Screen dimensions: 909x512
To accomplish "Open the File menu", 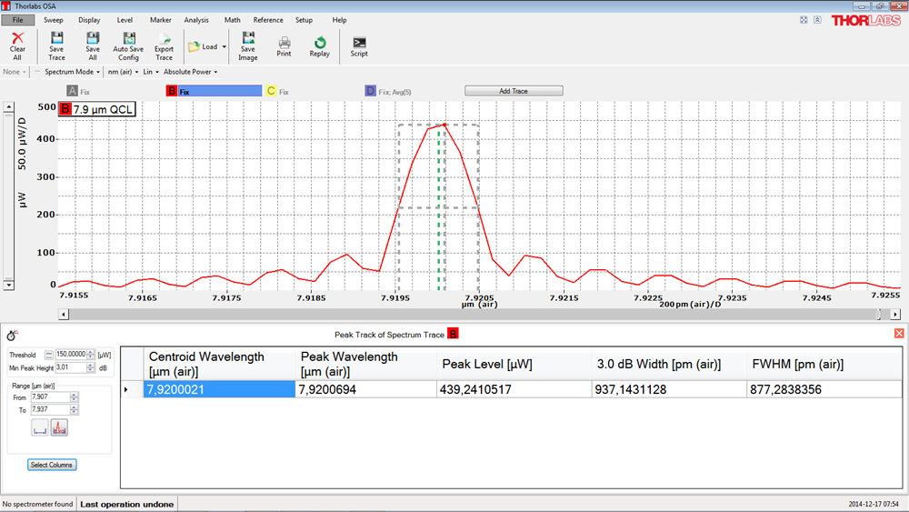I will [18, 20].
